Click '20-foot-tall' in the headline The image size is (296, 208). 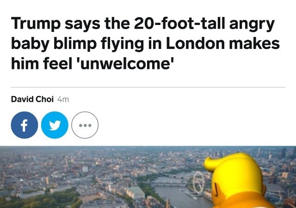180,24
